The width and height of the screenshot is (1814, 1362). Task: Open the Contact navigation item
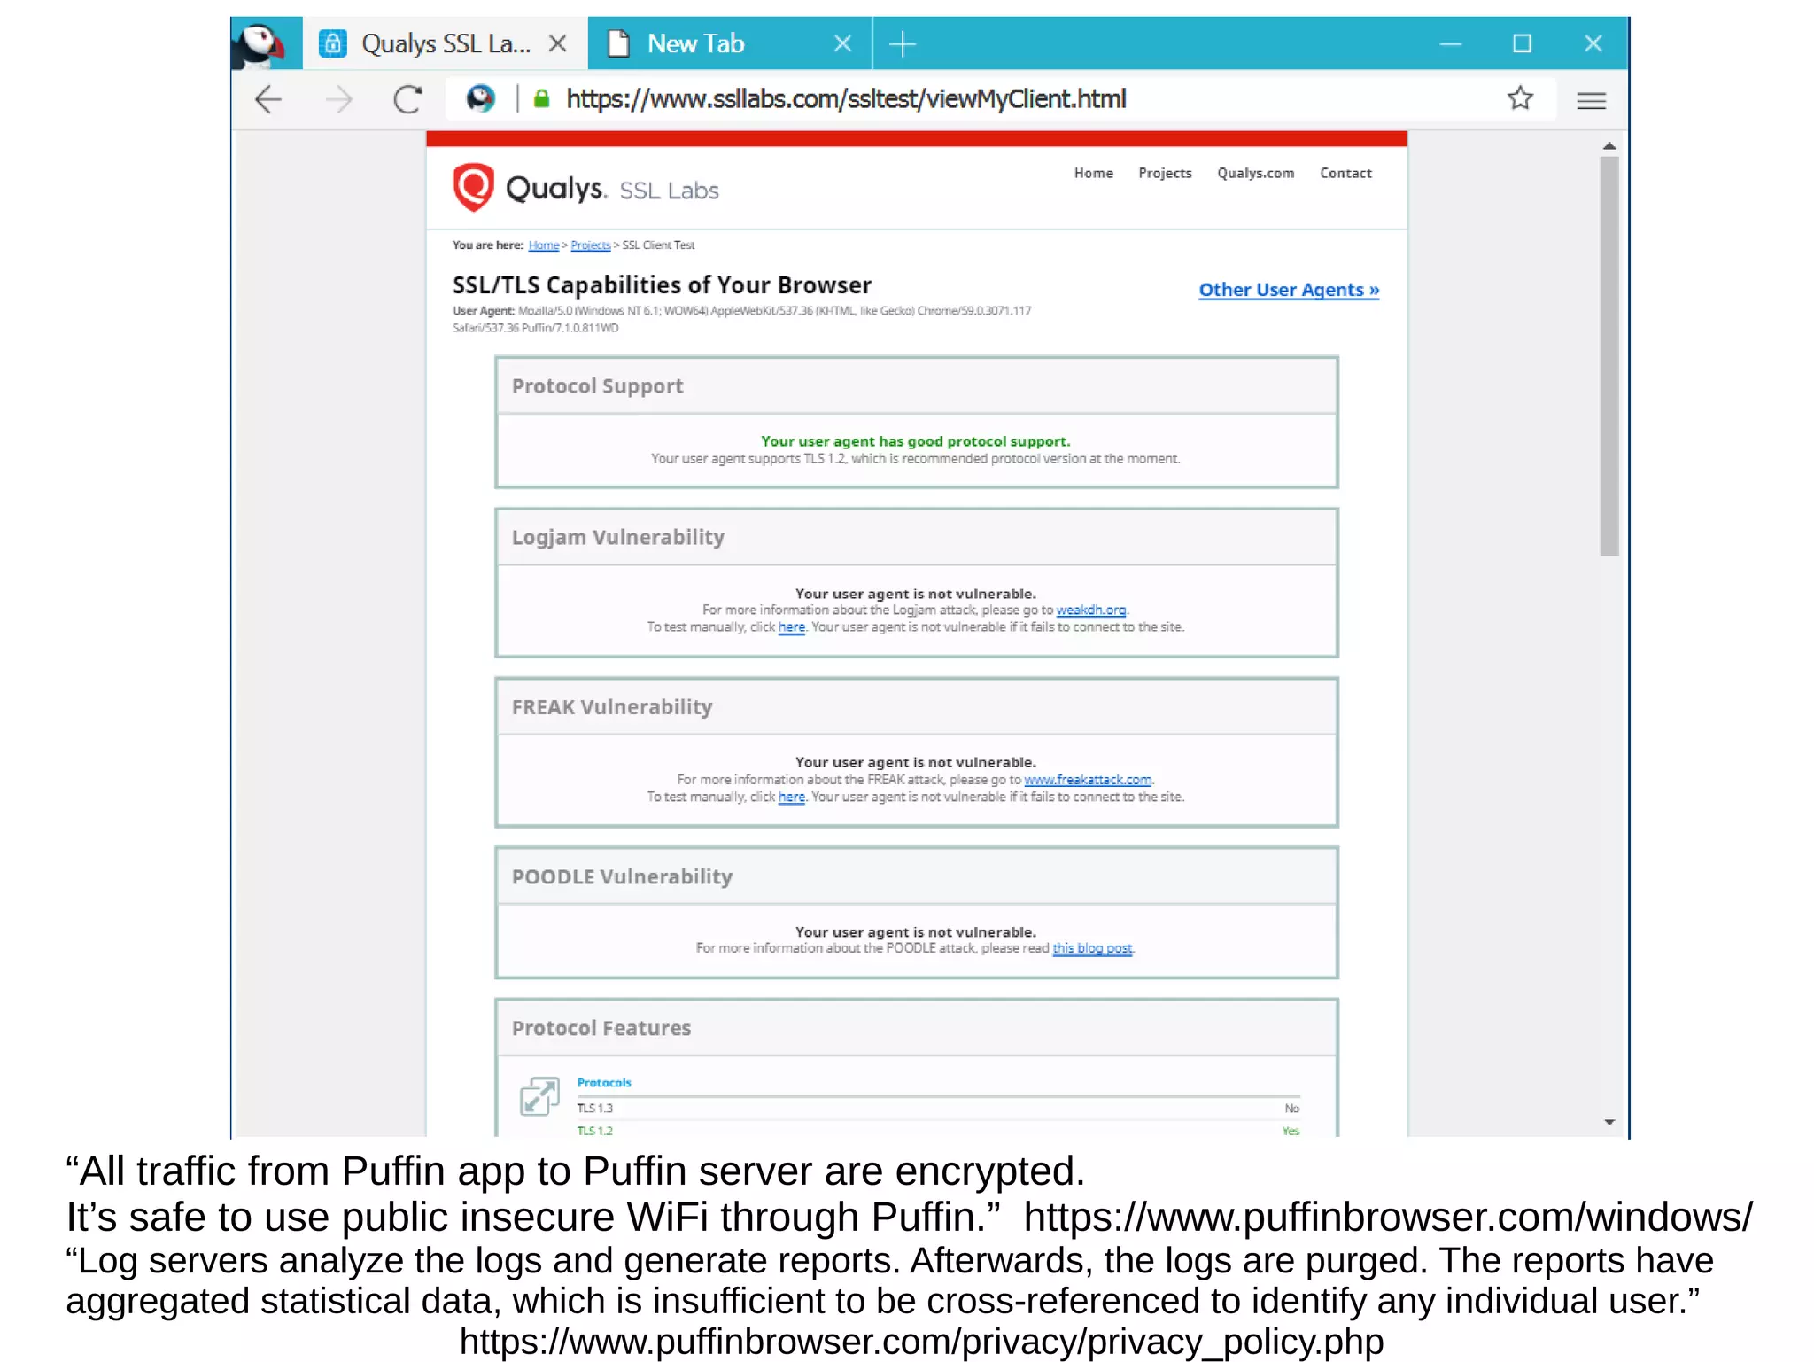click(1345, 173)
